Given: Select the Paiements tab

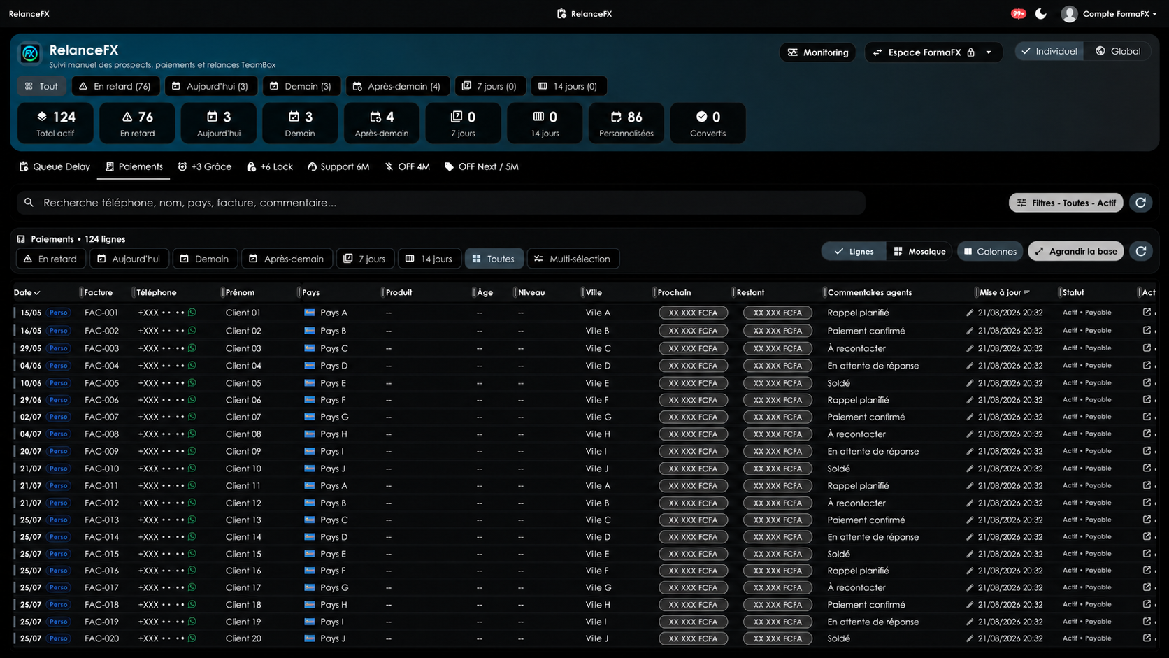Looking at the screenshot, I should (134, 166).
